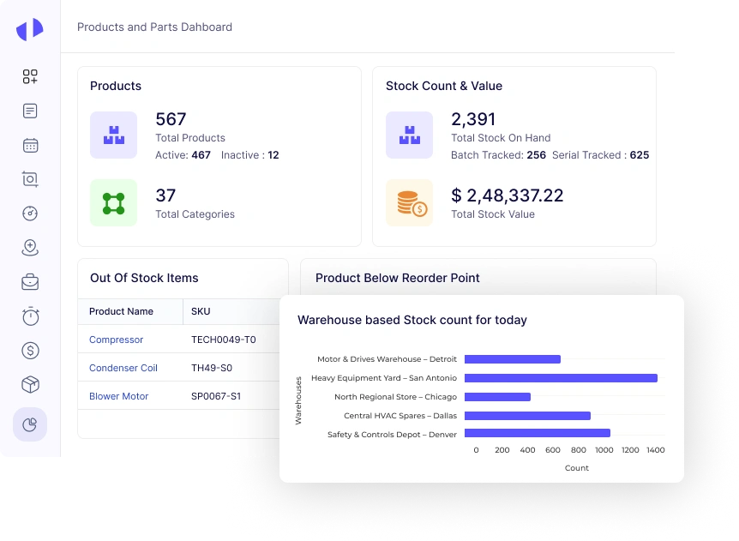
Task: Click the scan tool icon in the sidebar
Action: (x=30, y=178)
